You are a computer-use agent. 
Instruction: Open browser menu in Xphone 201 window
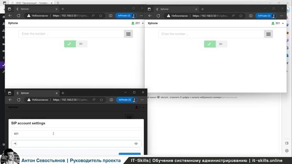coord(141,16)
